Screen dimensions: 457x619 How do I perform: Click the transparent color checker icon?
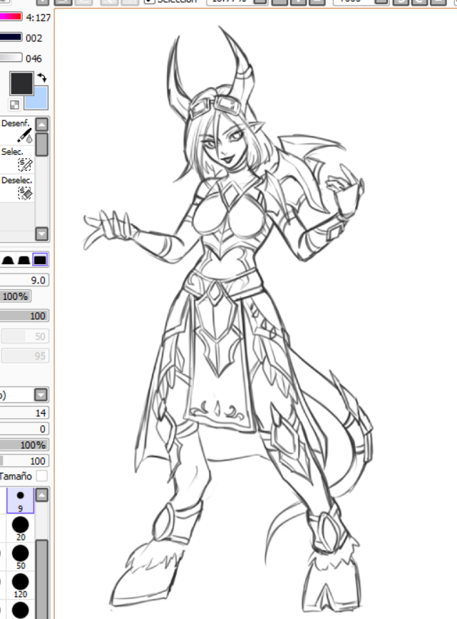pyautogui.click(x=14, y=105)
